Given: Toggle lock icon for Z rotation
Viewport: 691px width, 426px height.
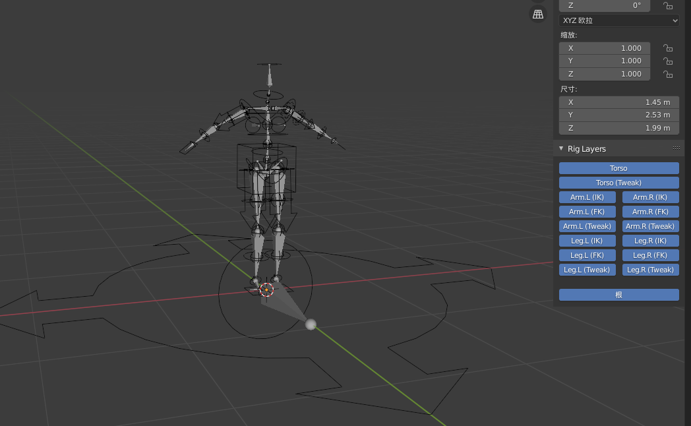Looking at the screenshot, I should (668, 6).
